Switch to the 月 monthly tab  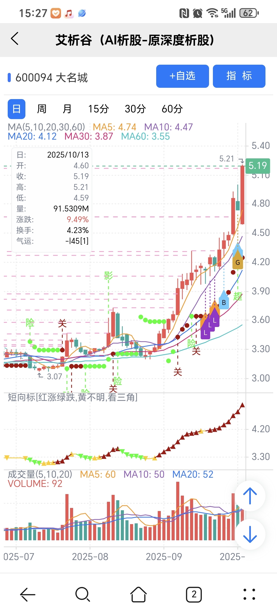tap(67, 109)
